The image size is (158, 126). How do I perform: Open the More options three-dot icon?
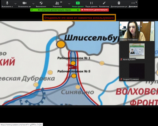click(x=133, y=3)
